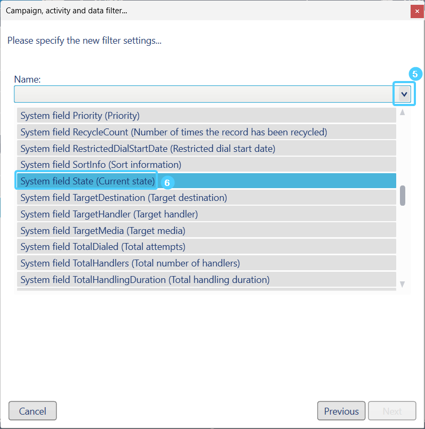Click the Name combo box field
Screen dimensions: 425x429
tap(203, 94)
